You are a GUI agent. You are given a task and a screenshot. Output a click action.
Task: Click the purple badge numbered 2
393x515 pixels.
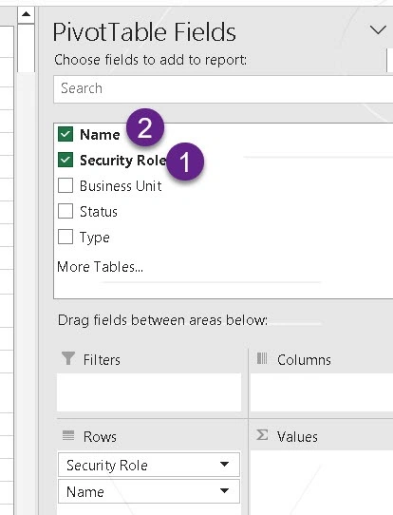(x=145, y=127)
